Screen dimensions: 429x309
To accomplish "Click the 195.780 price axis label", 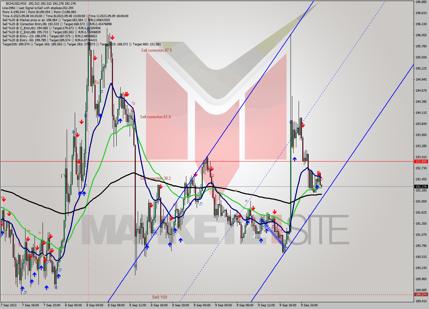I will pos(421,46).
